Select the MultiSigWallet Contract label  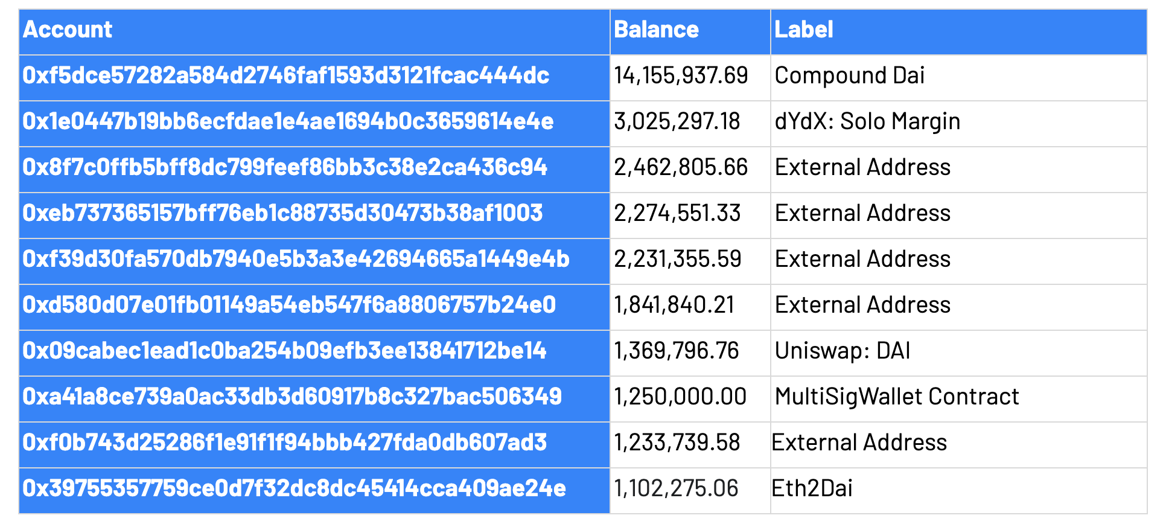pos(897,397)
